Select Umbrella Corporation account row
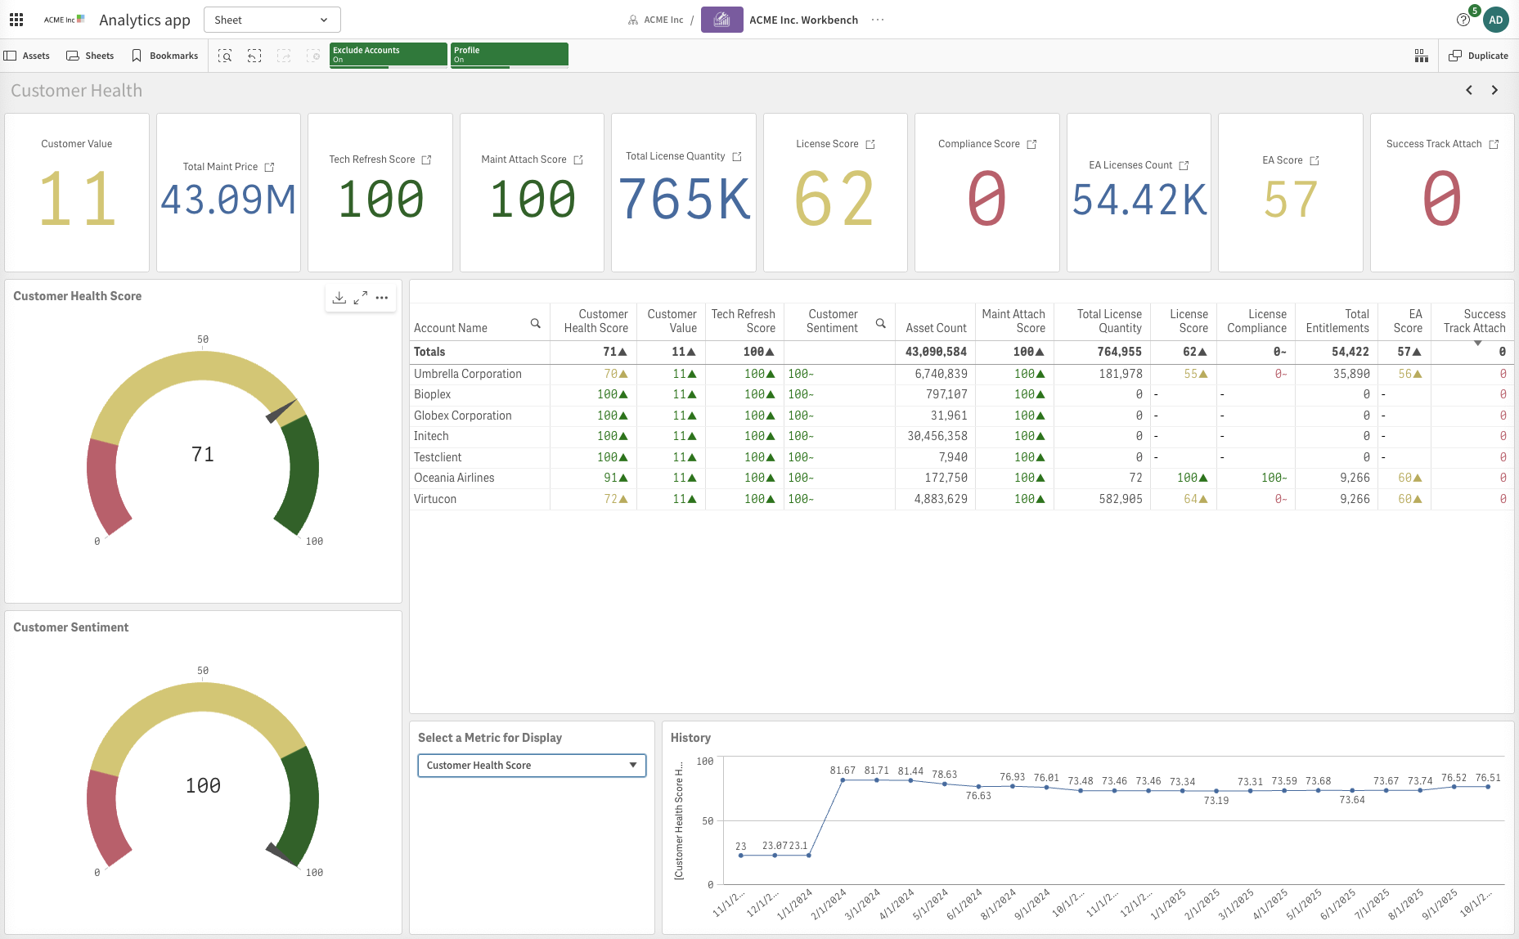 coord(468,374)
